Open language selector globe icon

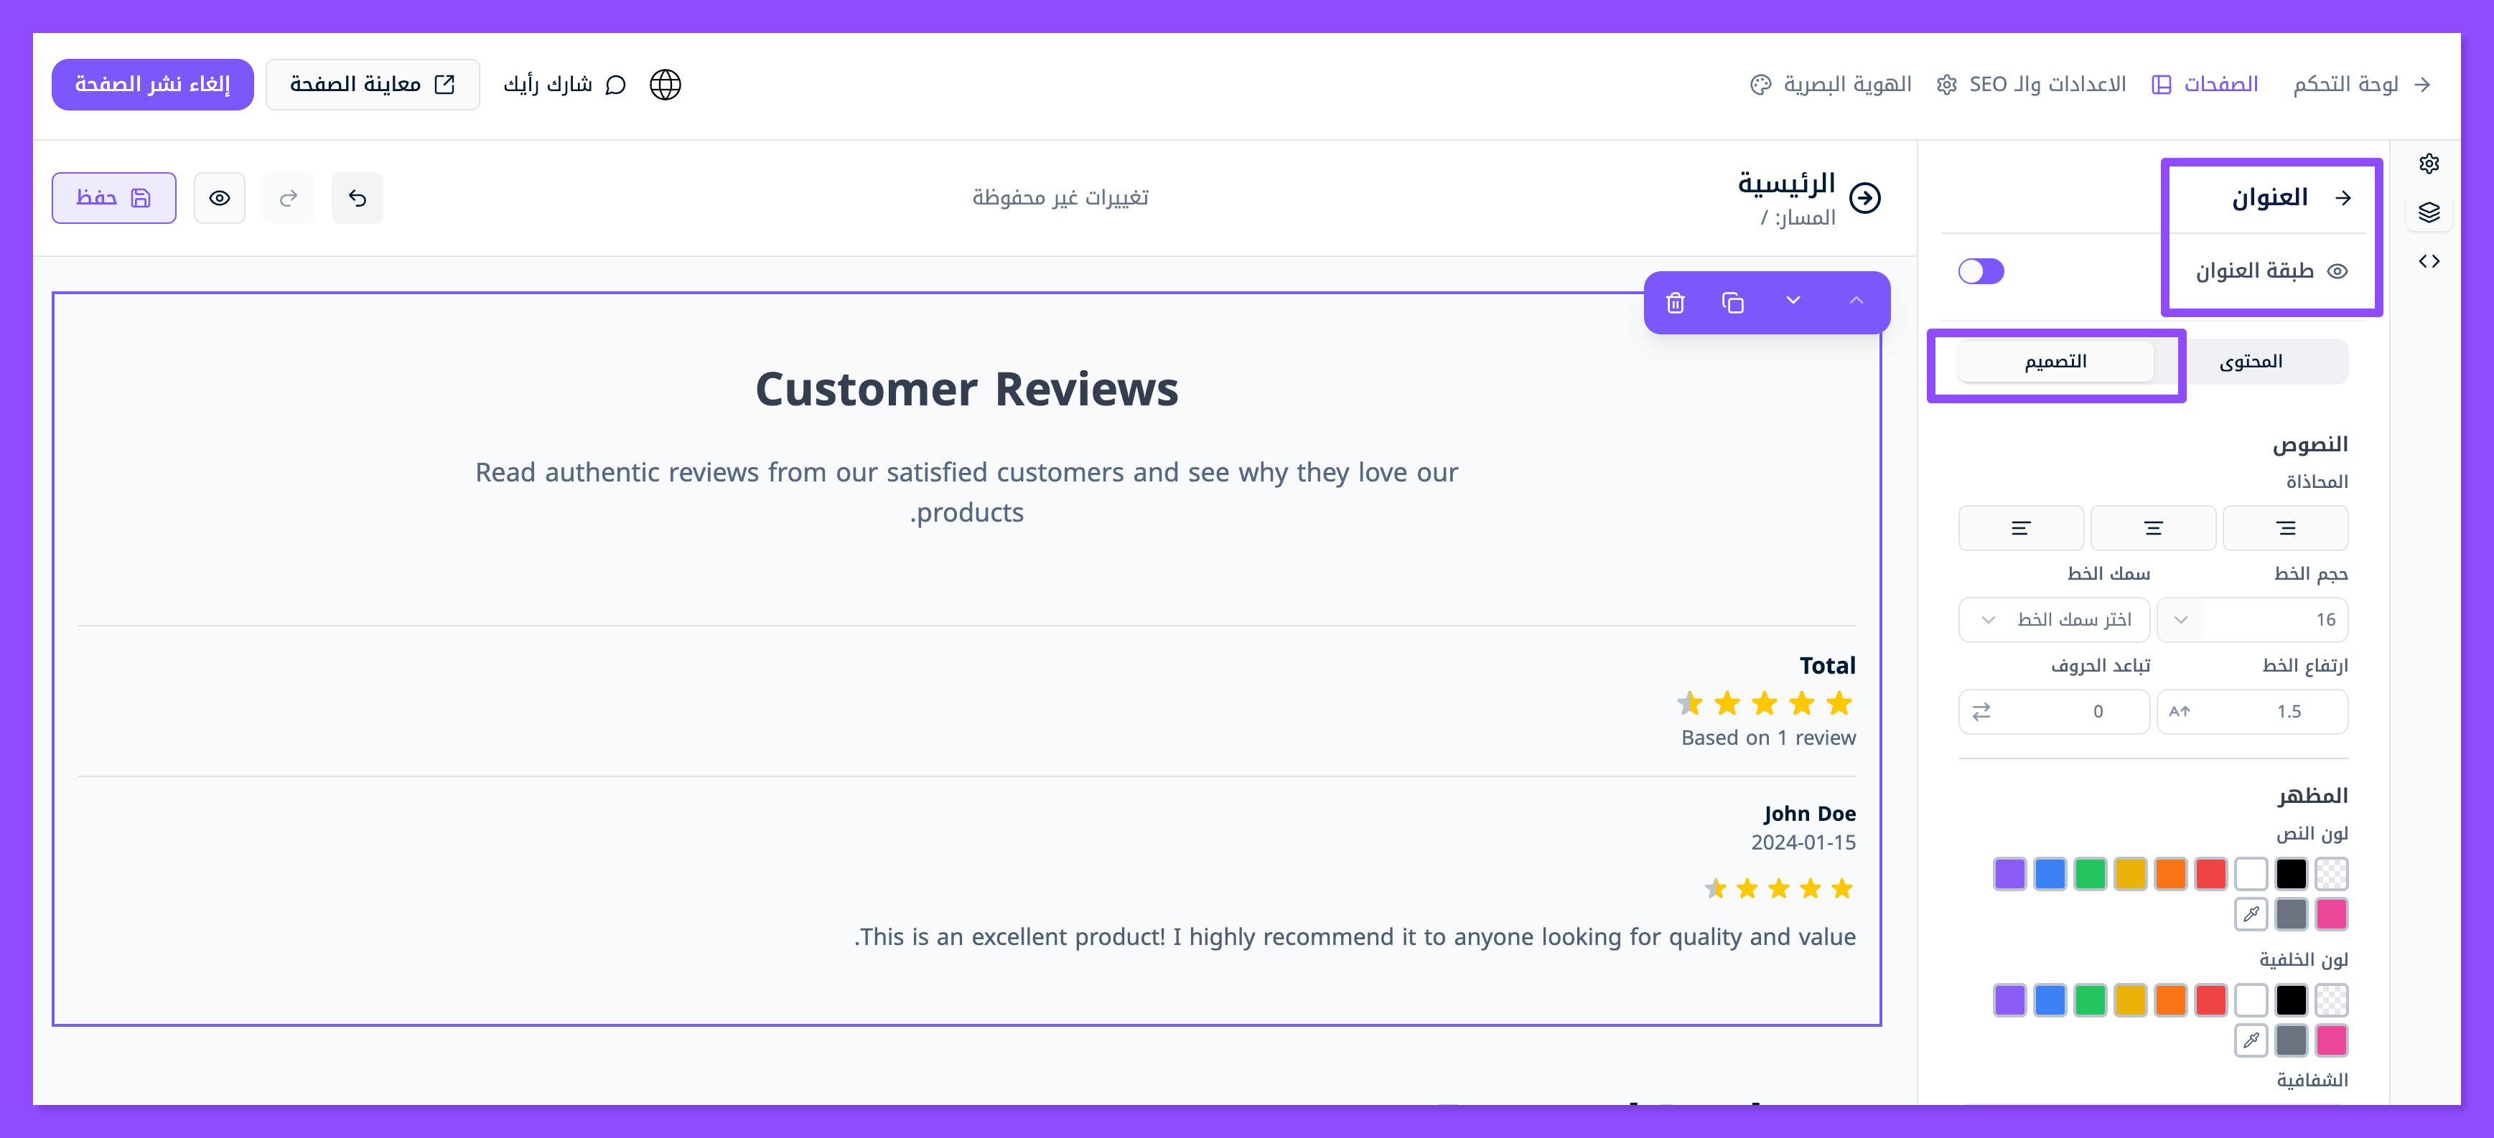point(665,85)
